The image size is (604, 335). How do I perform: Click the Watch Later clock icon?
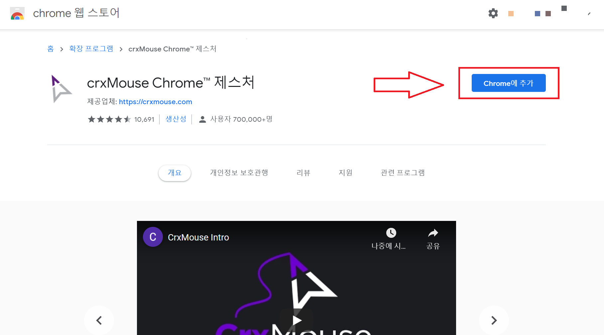[x=391, y=233]
